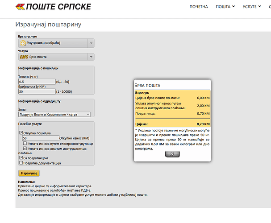Enable the Повратна документација checkbox
The image size is (271, 223).
[21, 163]
